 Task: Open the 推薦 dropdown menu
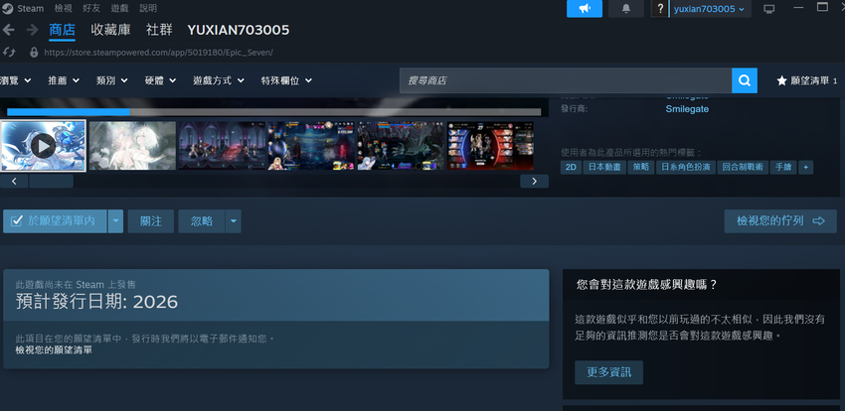(64, 80)
